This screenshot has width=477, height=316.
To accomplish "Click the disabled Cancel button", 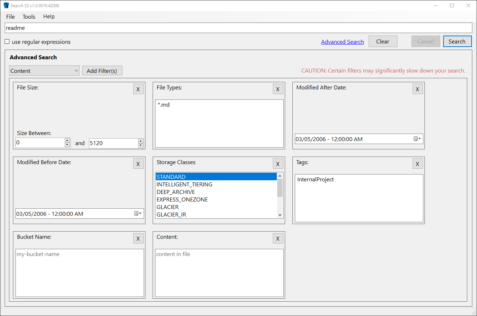I will [x=426, y=41].
